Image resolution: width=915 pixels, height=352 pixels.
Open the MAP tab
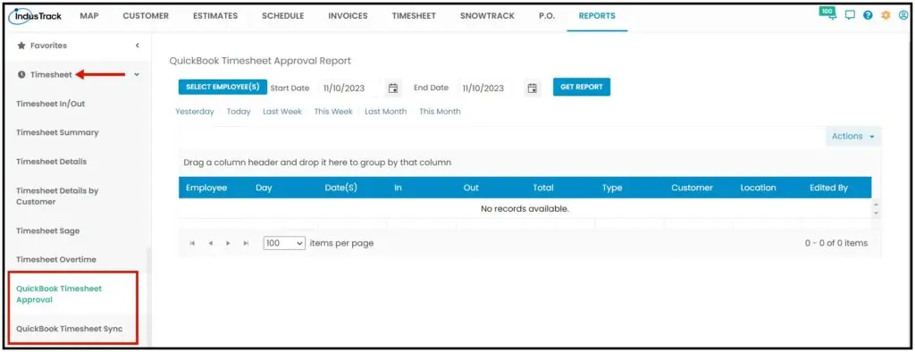88,16
